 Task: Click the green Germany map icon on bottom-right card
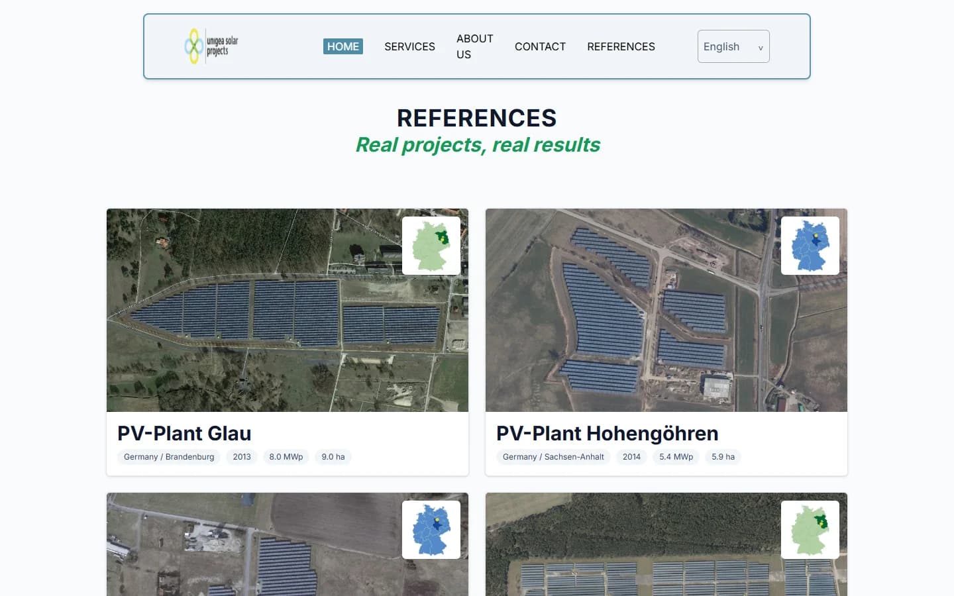(x=810, y=530)
